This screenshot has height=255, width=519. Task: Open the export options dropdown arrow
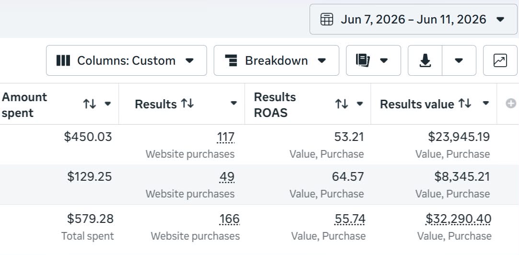pos(459,60)
